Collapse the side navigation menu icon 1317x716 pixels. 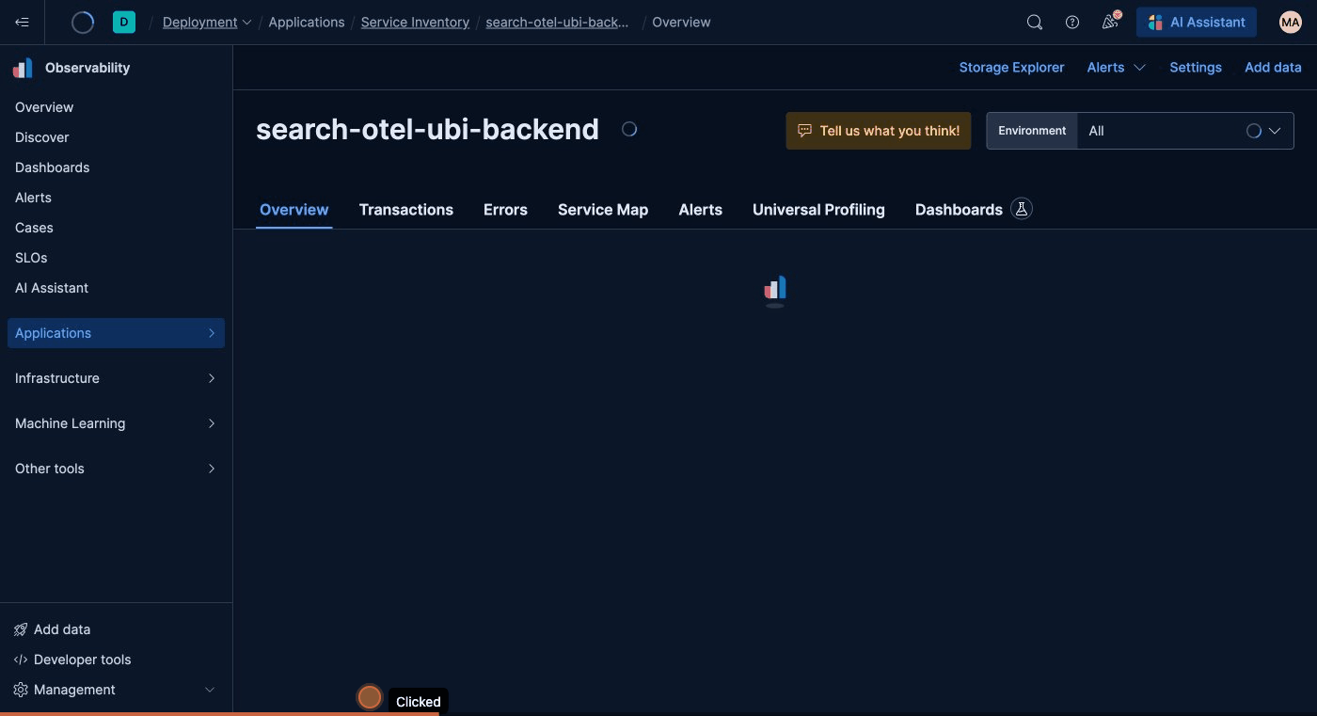pos(22,22)
